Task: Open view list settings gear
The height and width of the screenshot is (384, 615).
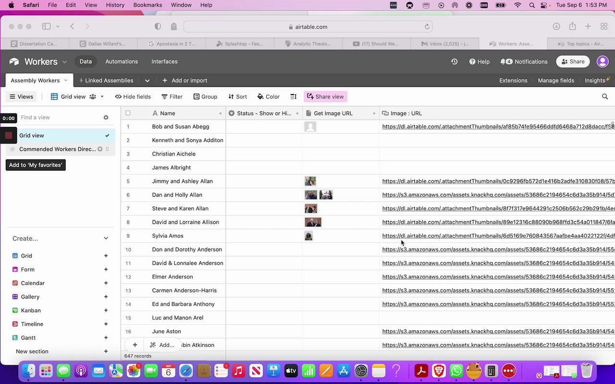Action: tap(106, 117)
